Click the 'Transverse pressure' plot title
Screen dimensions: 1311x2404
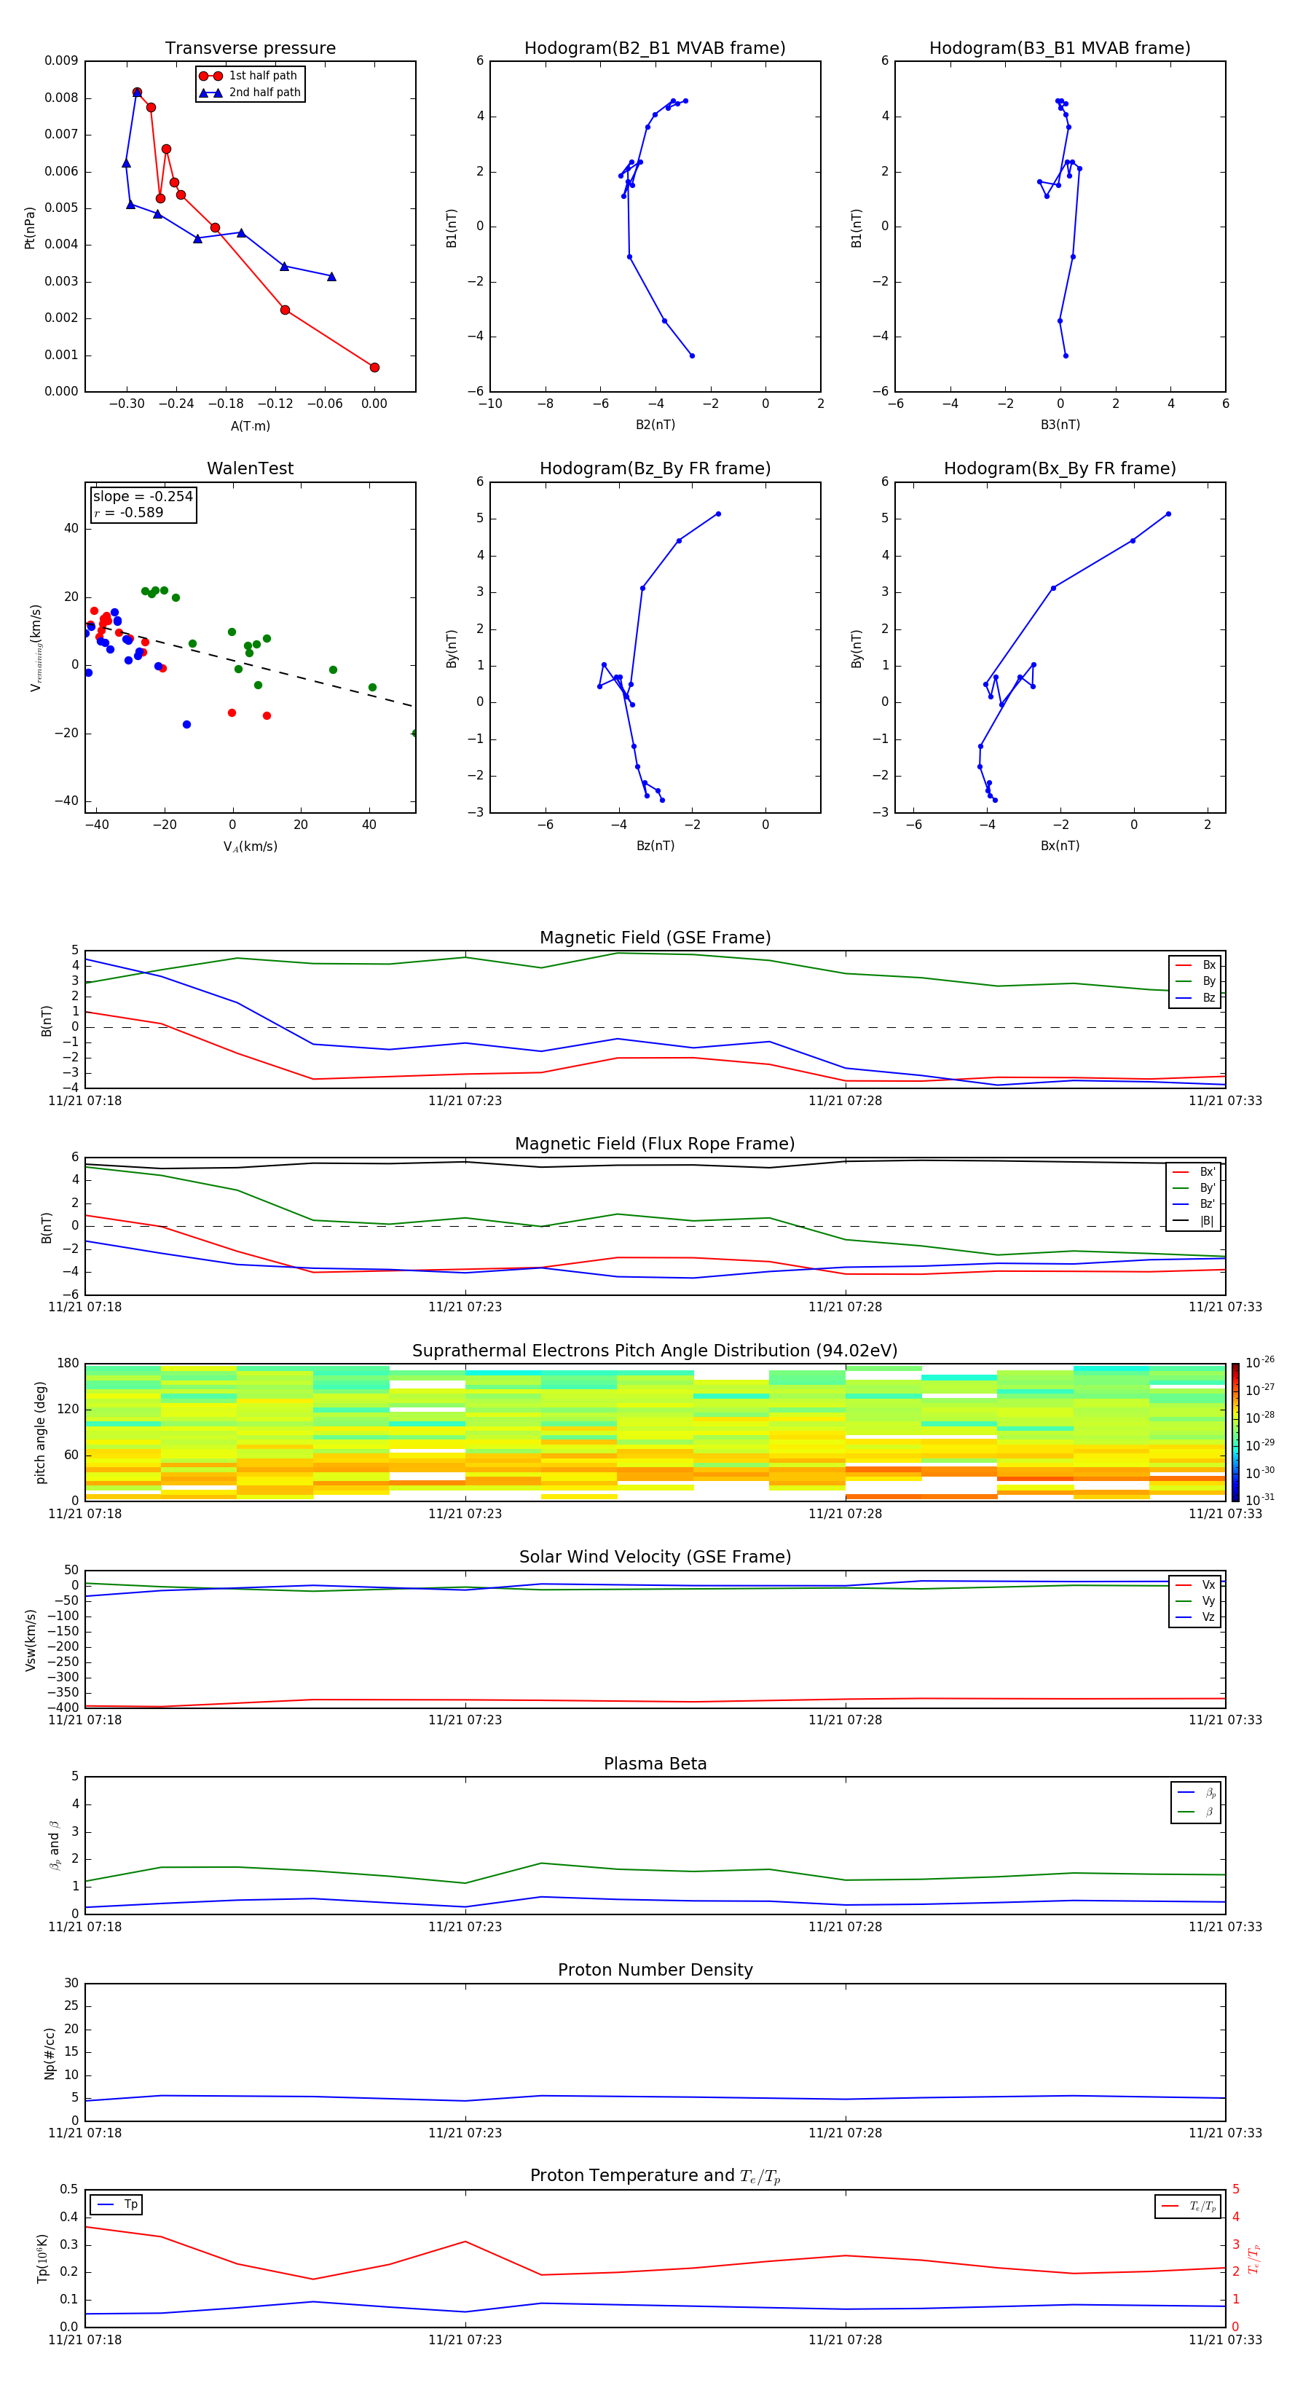coord(250,49)
